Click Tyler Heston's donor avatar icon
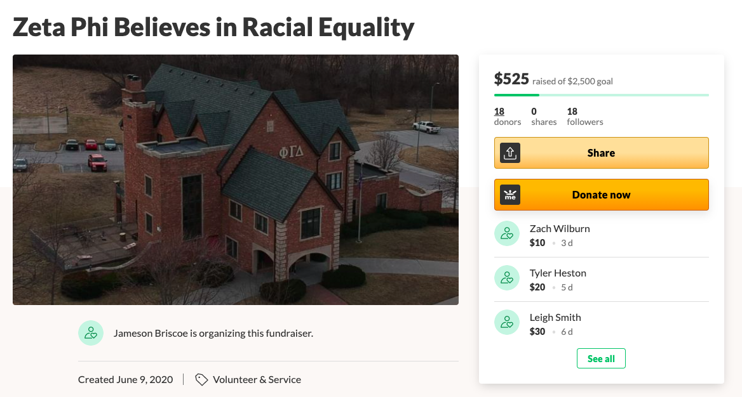The image size is (742, 397). (x=507, y=278)
